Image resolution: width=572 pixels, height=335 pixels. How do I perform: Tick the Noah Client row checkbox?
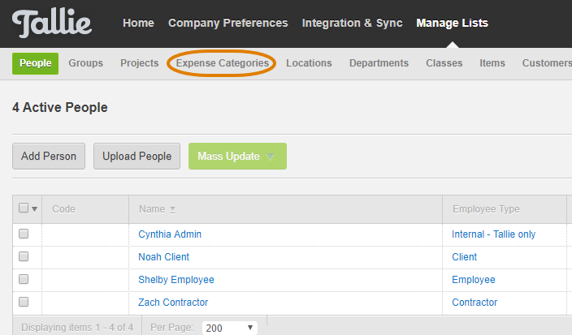tap(24, 256)
